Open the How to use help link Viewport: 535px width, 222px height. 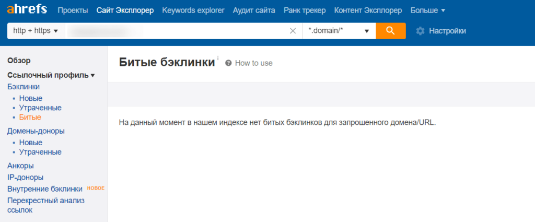coord(253,63)
